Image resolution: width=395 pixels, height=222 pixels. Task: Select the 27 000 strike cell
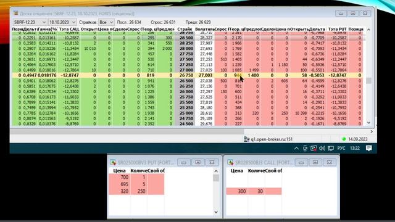[x=185, y=70]
